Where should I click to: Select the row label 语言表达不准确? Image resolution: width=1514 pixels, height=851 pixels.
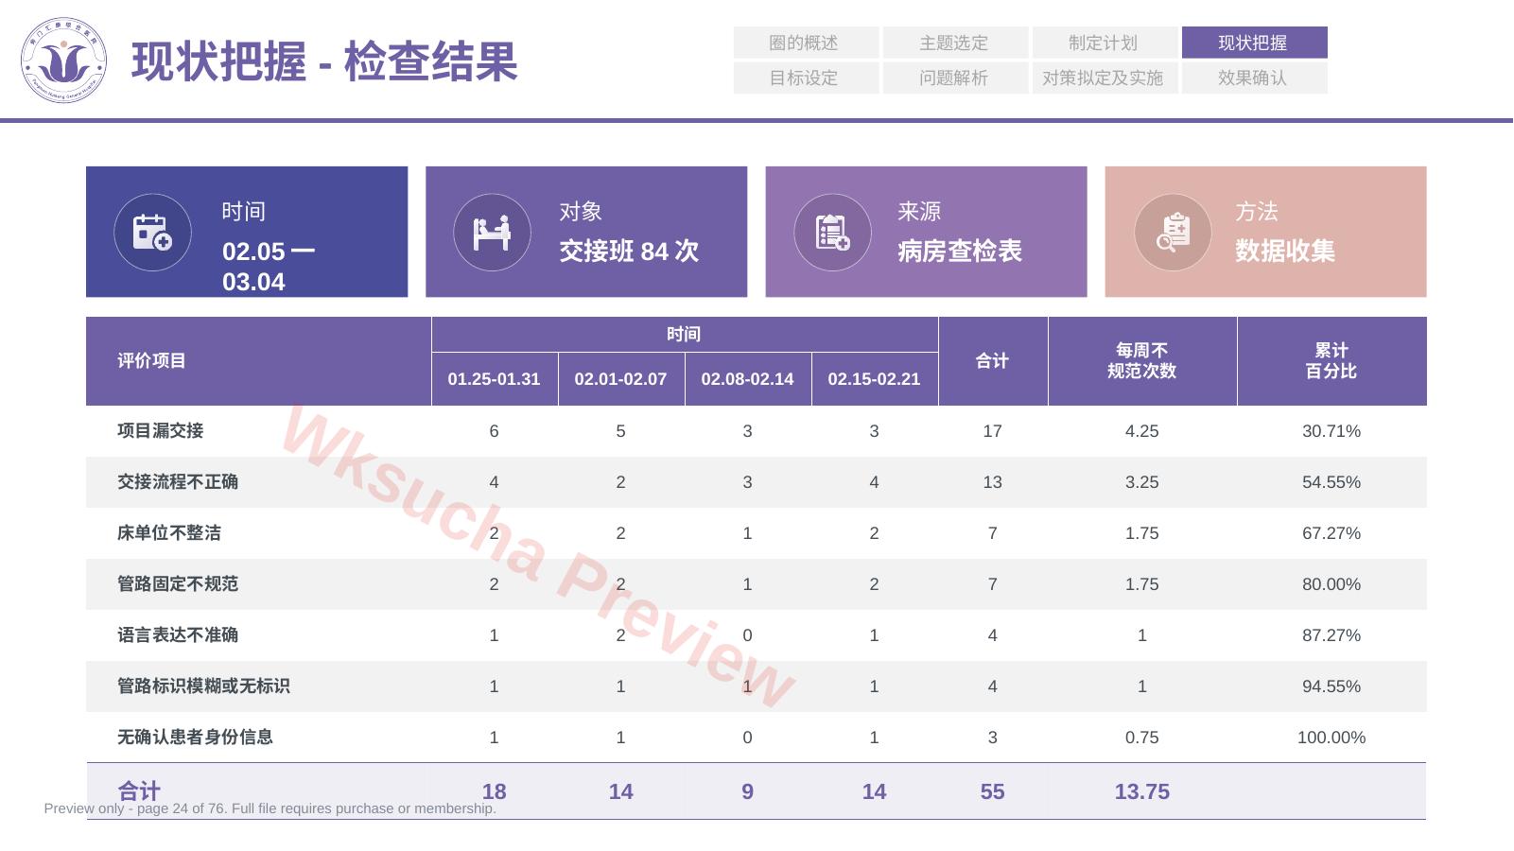coord(178,635)
